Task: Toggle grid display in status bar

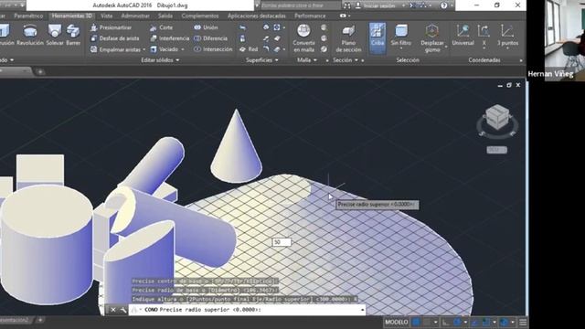Action: coord(416,322)
